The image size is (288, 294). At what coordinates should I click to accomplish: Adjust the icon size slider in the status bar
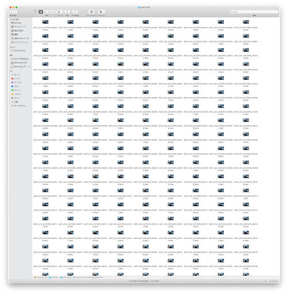[271, 281]
